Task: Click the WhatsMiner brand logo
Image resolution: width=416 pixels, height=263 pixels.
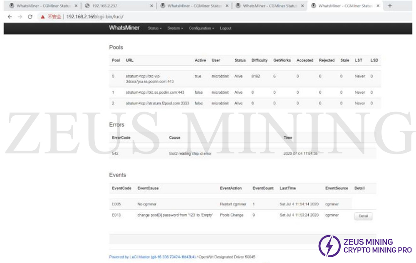Action: 124,28
